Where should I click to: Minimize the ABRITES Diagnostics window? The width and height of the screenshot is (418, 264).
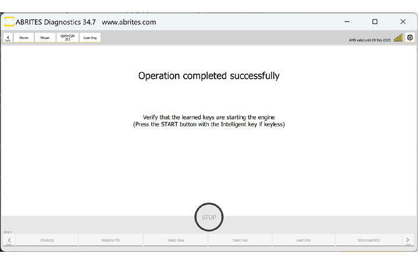tap(347, 21)
